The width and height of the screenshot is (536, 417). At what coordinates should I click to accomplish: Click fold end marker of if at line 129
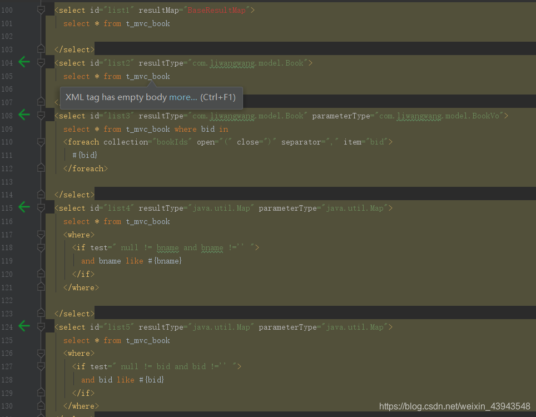41,393
